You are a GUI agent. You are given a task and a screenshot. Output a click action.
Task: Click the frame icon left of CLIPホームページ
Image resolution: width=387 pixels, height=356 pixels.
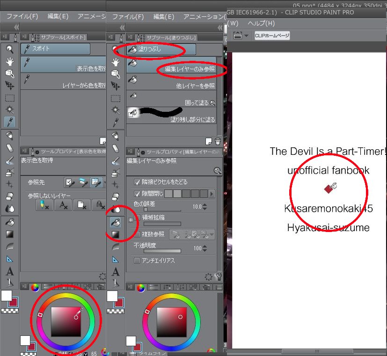(x=237, y=36)
